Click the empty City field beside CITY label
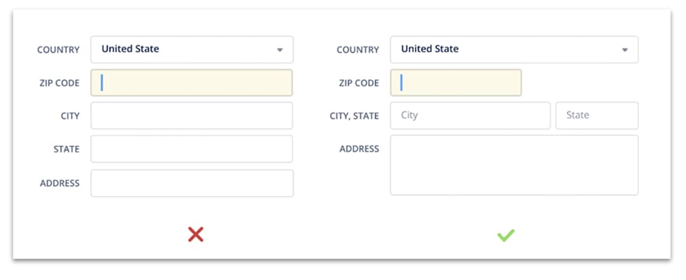 [192, 115]
